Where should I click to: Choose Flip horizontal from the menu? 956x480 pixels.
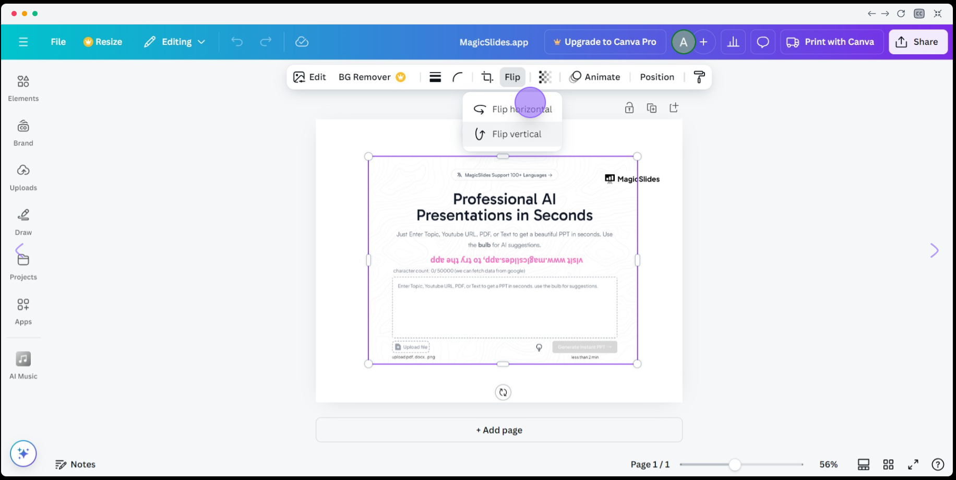[x=512, y=109]
